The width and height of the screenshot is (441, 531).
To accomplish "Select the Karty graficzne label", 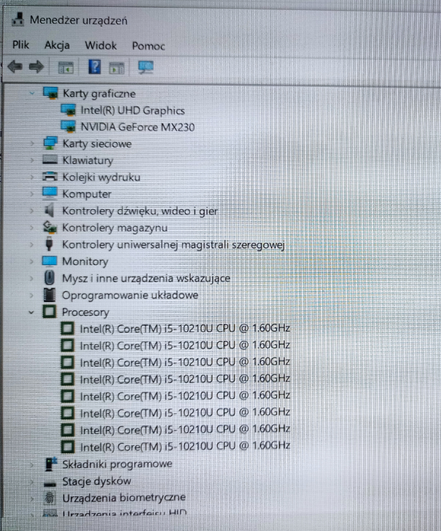I will point(99,94).
